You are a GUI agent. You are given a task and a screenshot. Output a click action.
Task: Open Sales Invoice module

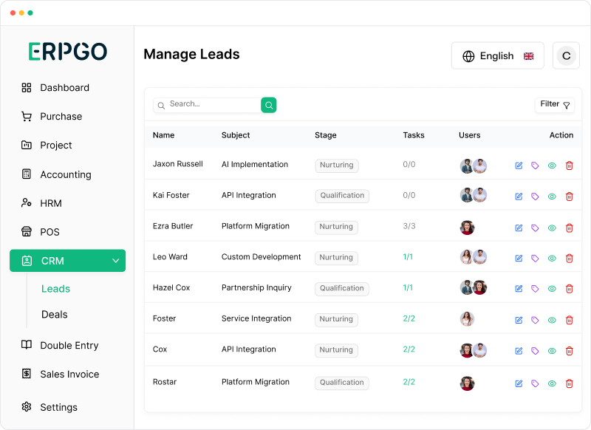(x=61, y=375)
